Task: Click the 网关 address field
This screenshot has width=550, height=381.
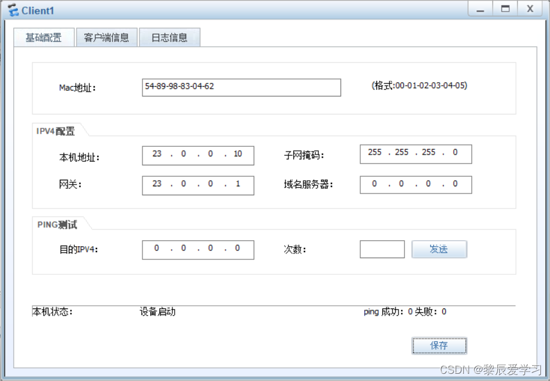Action: [x=198, y=186]
